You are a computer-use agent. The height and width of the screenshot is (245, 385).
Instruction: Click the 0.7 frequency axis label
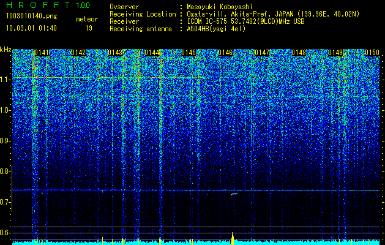[x=5, y=202]
